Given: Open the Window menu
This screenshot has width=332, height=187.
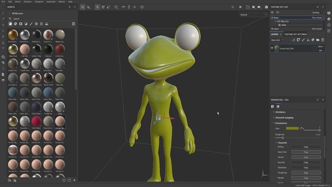Looking at the screenshot, I should coord(27,2).
